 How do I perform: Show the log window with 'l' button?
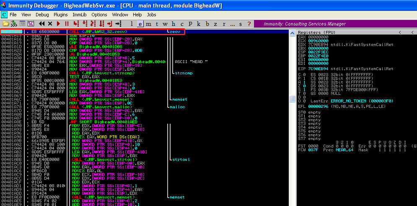(x=132, y=24)
